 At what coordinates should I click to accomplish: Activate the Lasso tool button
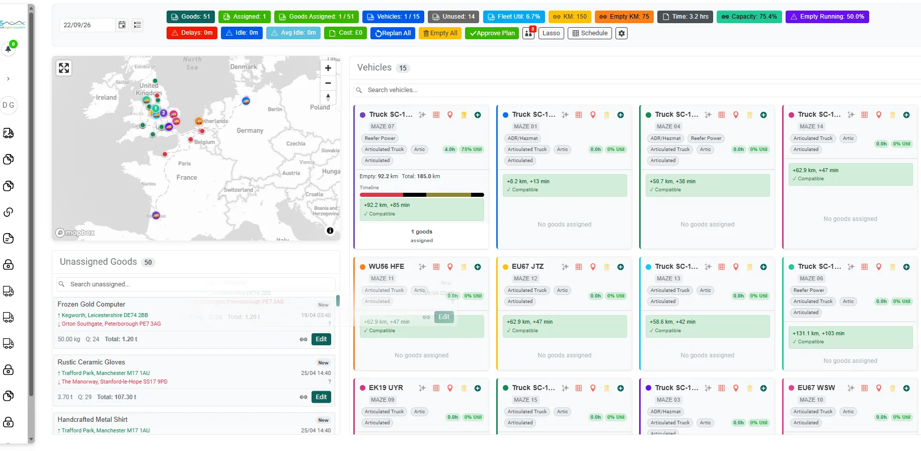click(551, 33)
